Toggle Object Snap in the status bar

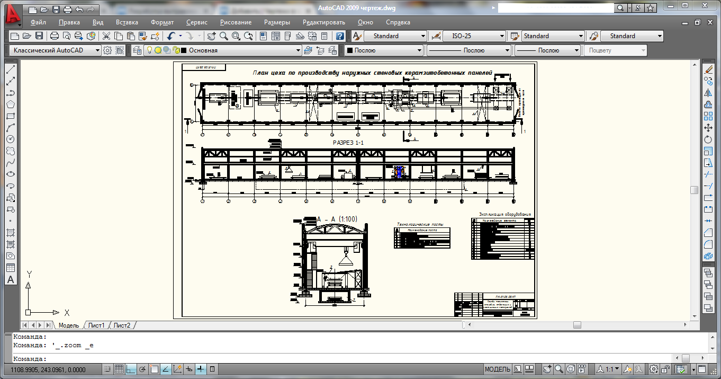[x=155, y=369]
